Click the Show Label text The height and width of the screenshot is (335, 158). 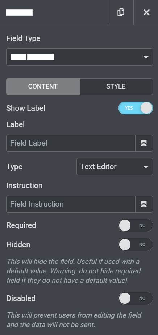coord(26,108)
